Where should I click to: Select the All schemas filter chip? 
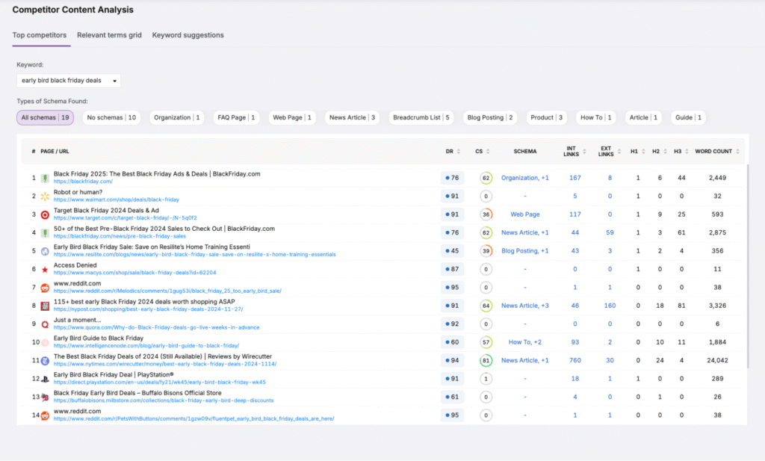(45, 117)
